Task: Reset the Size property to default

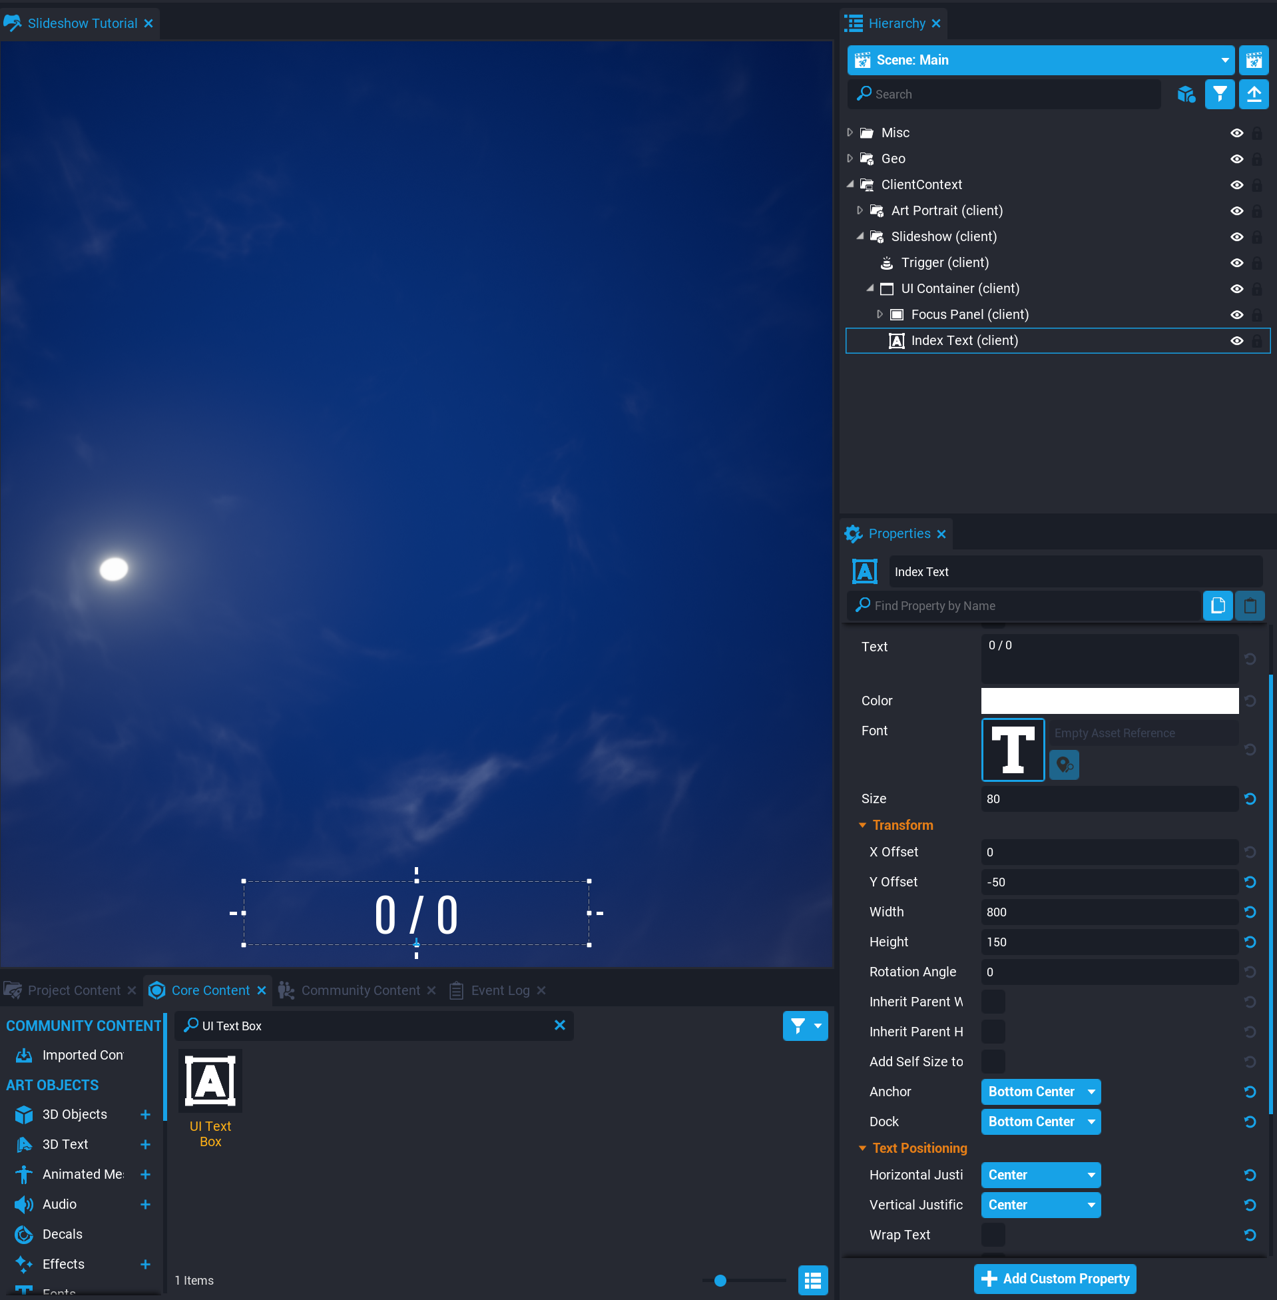Action: [1250, 799]
